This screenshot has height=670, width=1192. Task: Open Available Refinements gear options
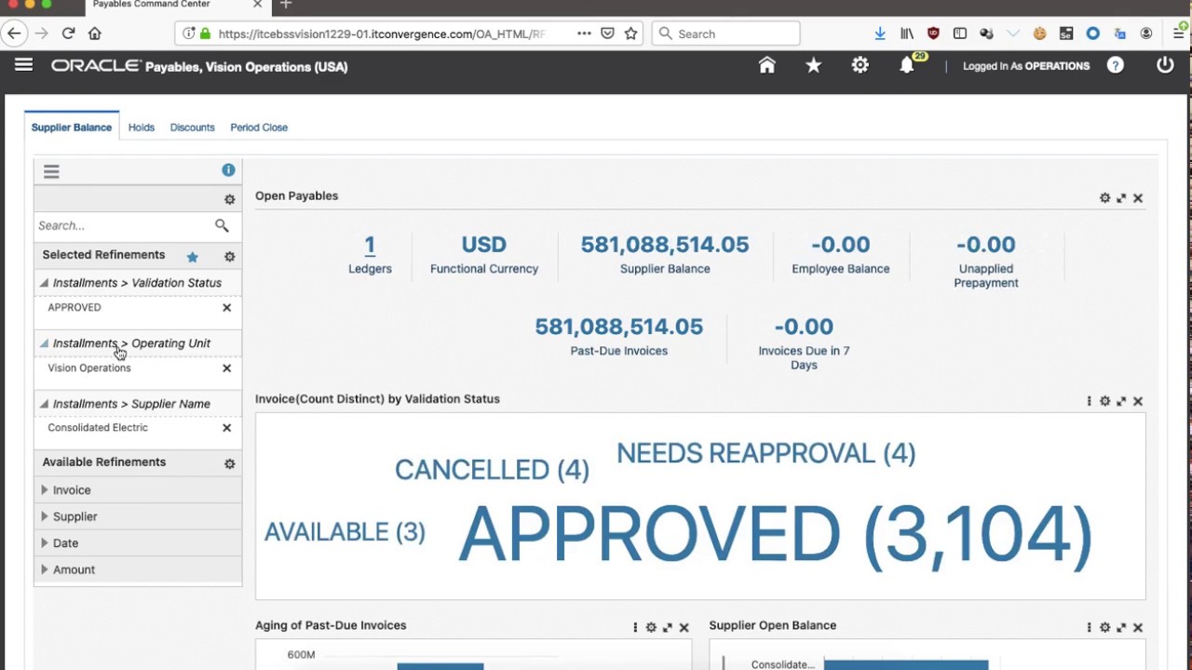(x=229, y=463)
